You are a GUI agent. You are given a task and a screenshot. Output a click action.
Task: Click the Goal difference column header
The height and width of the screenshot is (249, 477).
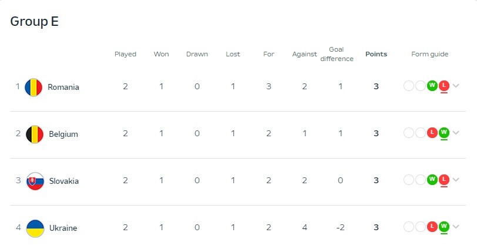pyautogui.click(x=337, y=54)
